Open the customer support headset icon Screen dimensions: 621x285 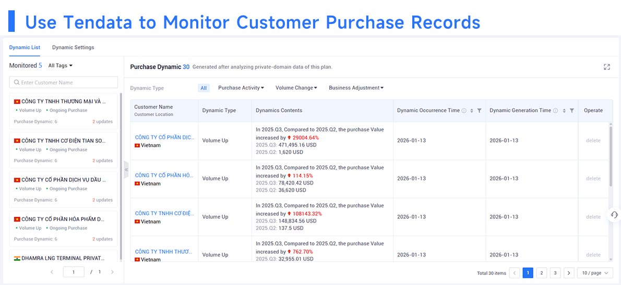614,215
